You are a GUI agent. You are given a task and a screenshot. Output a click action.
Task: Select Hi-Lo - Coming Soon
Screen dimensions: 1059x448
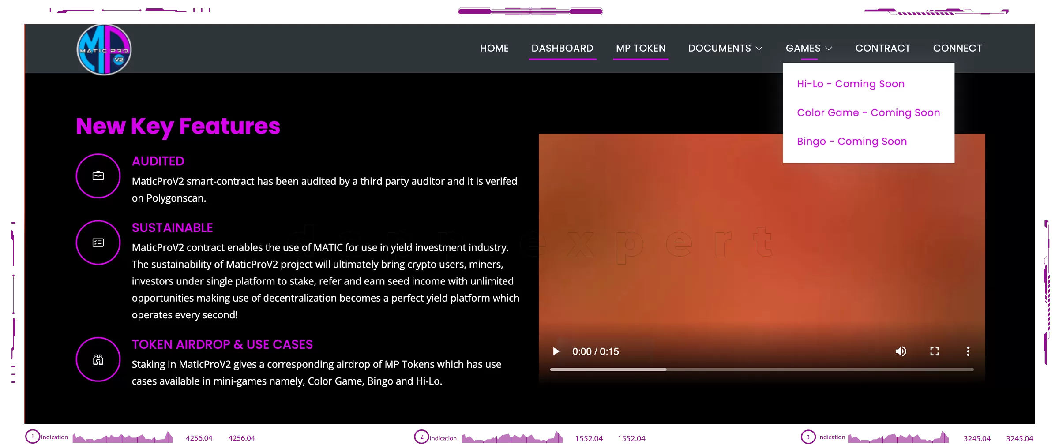tap(851, 84)
